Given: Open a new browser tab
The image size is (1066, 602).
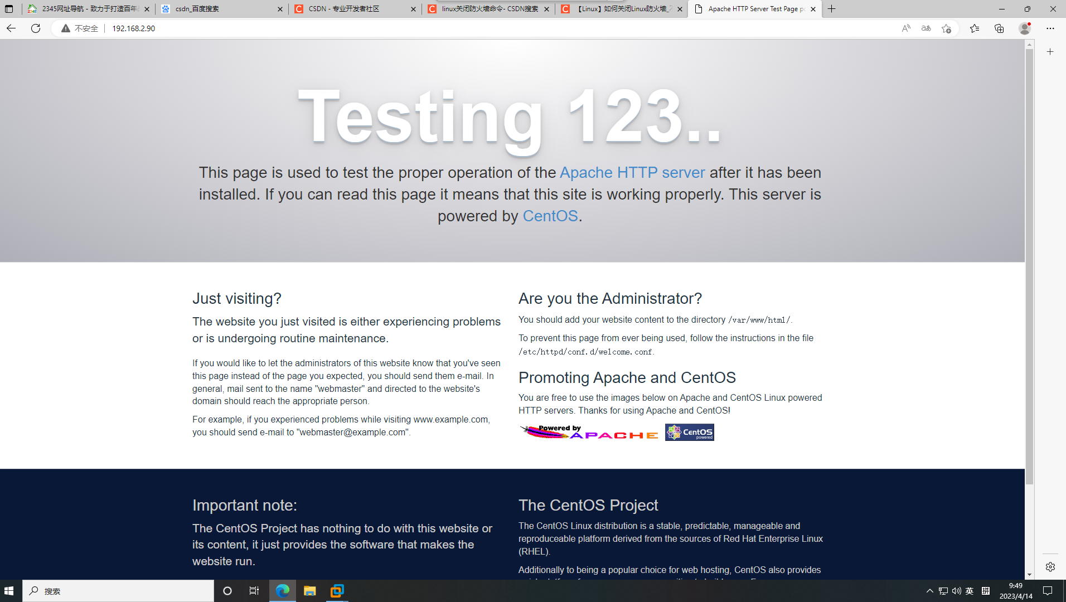Looking at the screenshot, I should pos(832,9).
